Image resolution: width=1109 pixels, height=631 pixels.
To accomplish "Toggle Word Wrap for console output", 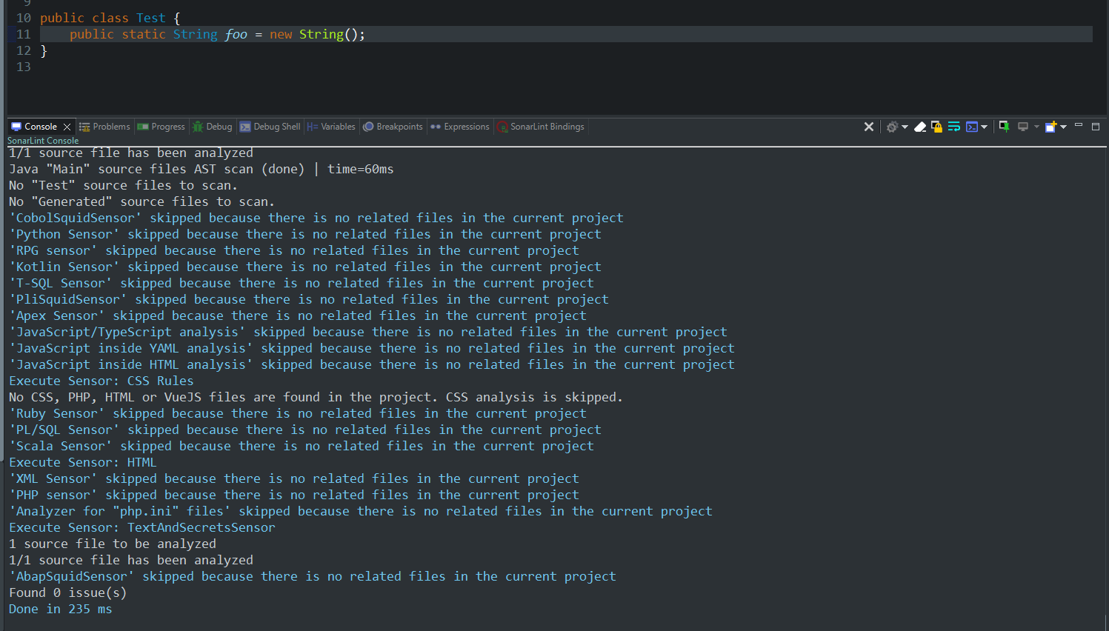I will pos(953,127).
